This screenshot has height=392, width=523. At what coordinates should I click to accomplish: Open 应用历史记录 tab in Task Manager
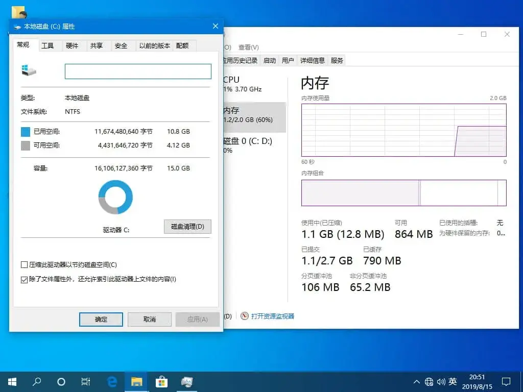coord(241,60)
